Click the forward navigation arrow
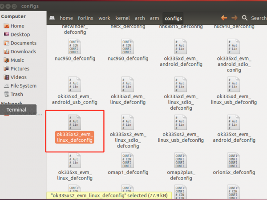 click(235, 18)
